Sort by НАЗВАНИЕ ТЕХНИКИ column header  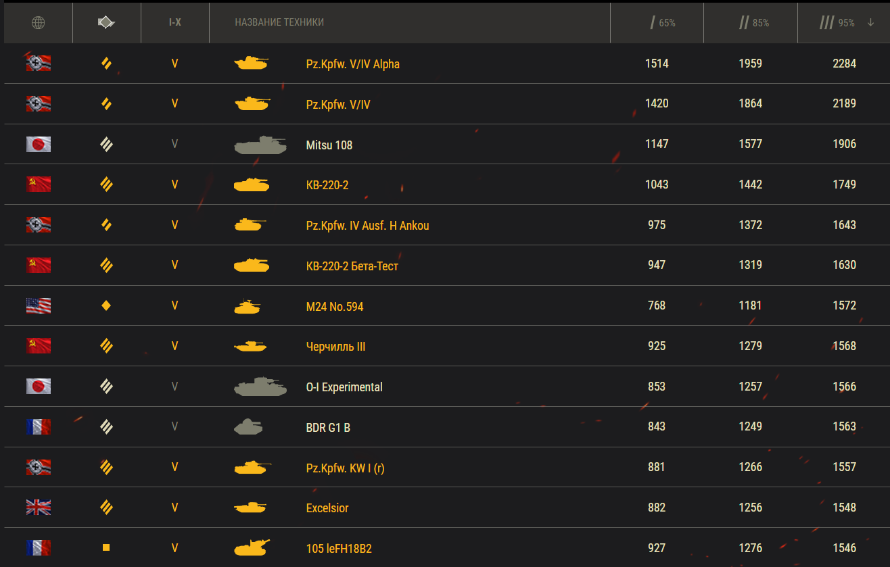click(279, 22)
